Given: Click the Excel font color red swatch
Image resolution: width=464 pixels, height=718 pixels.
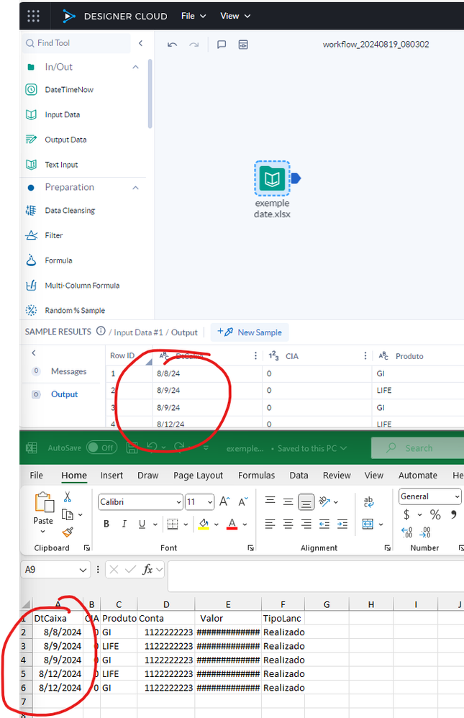Looking at the screenshot, I should [x=232, y=524].
